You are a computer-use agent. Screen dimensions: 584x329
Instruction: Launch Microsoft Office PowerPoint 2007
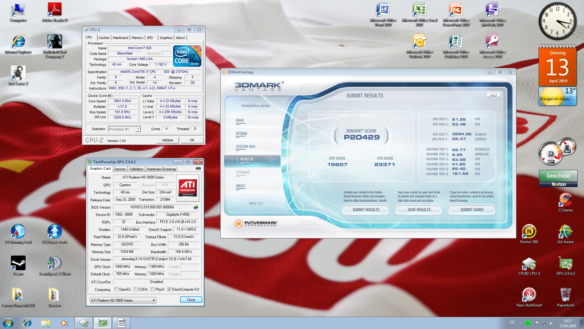point(456,15)
